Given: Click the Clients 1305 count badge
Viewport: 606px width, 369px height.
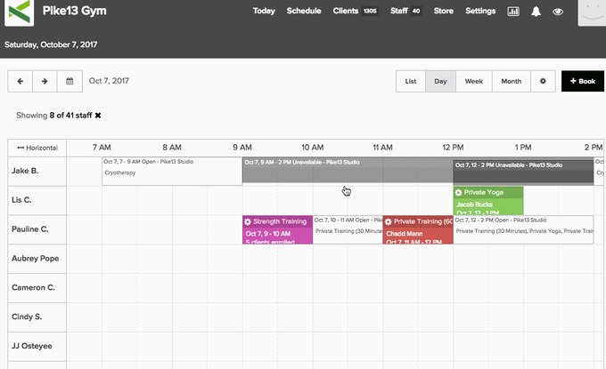Looking at the screenshot, I should [x=370, y=12].
